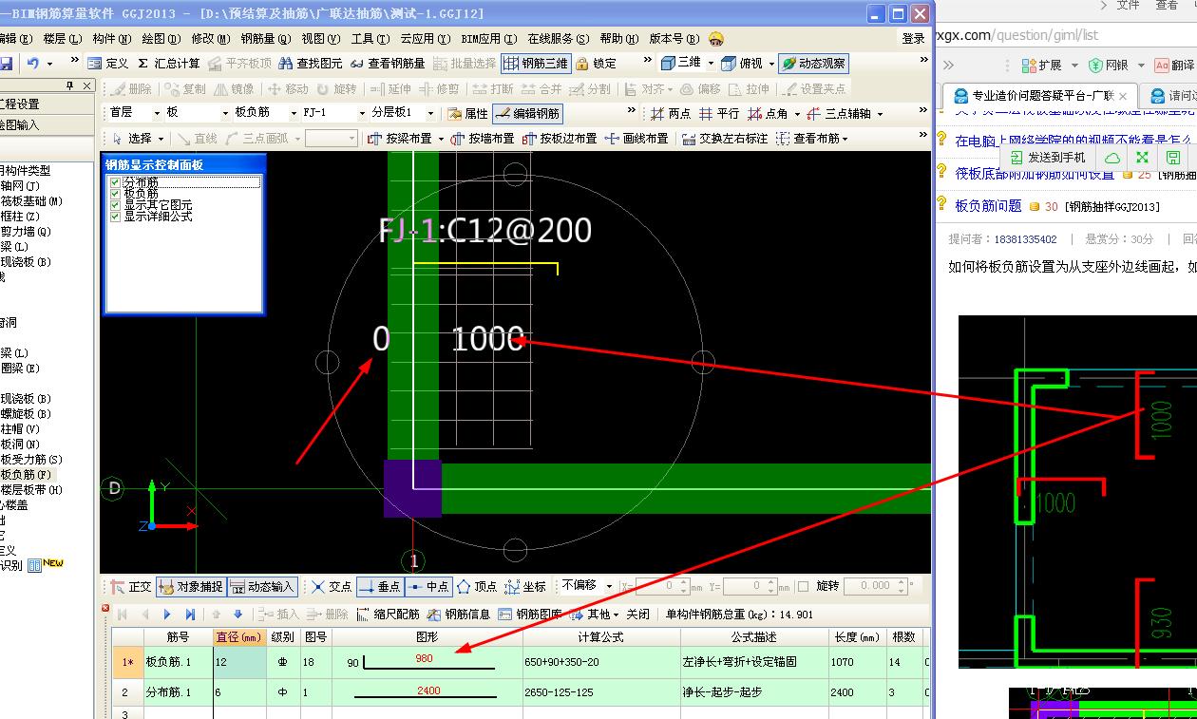Viewport: 1197px width, 719px height.
Task: Open browser link 板负筋问题
Action: [x=988, y=206]
